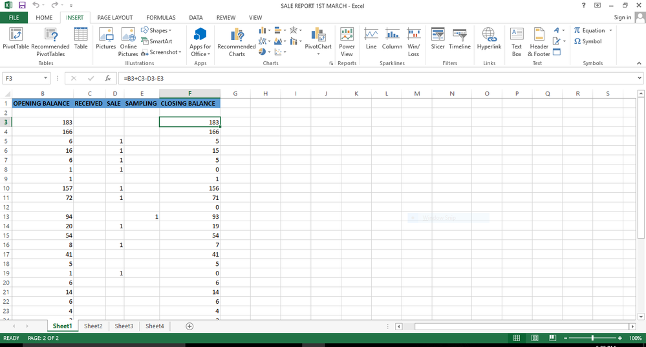Click Sign in link
Screen dimensions: 646x347
pos(622,17)
